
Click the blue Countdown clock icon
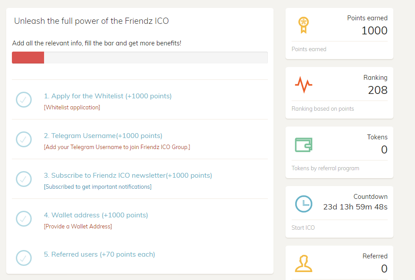(x=304, y=204)
